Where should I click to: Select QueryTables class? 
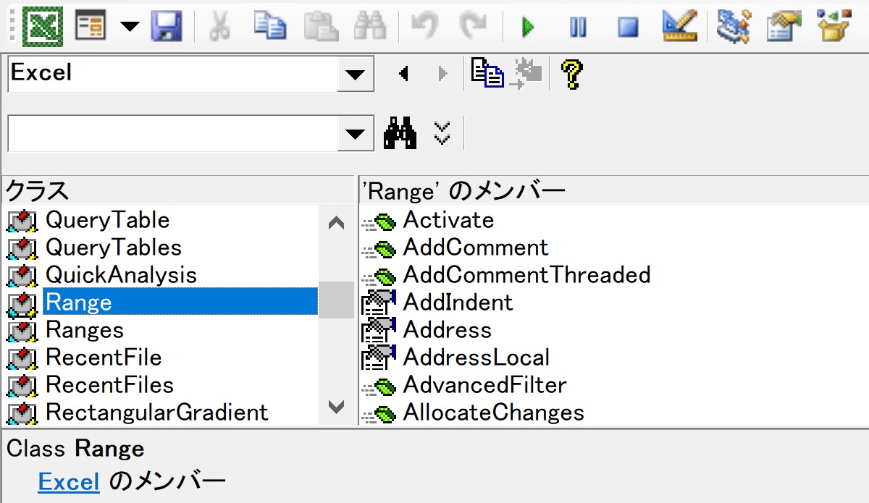click(x=113, y=248)
